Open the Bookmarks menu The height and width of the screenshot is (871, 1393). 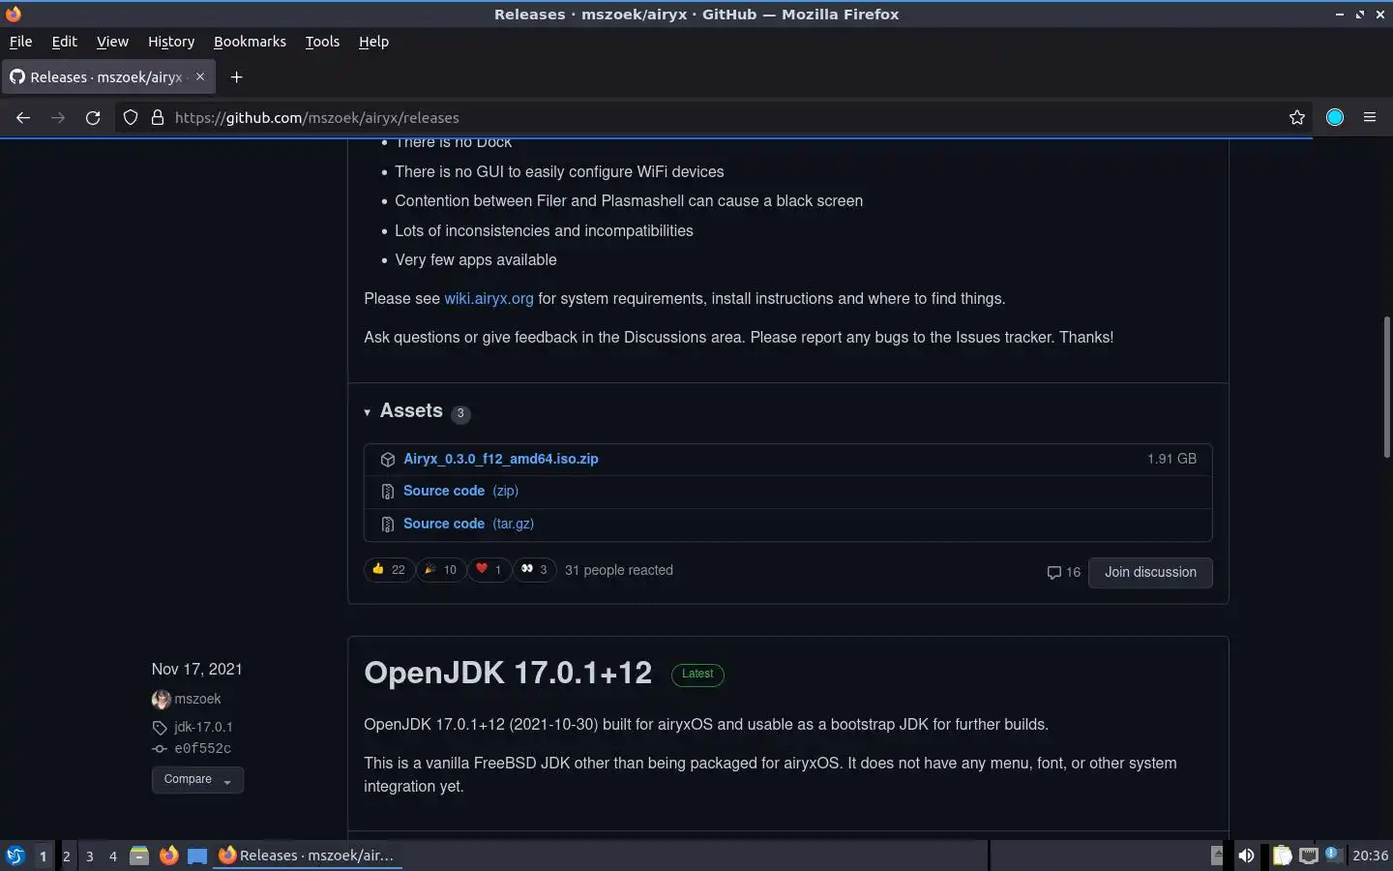point(250,42)
